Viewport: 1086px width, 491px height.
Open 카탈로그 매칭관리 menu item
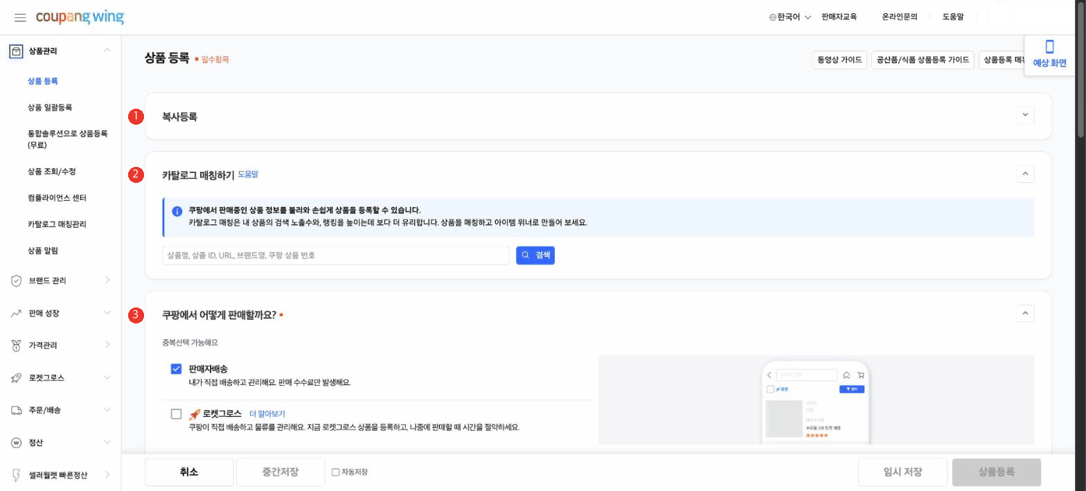[x=57, y=224]
